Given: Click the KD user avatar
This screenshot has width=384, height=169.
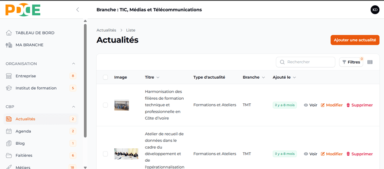Looking at the screenshot, I should 375,10.
